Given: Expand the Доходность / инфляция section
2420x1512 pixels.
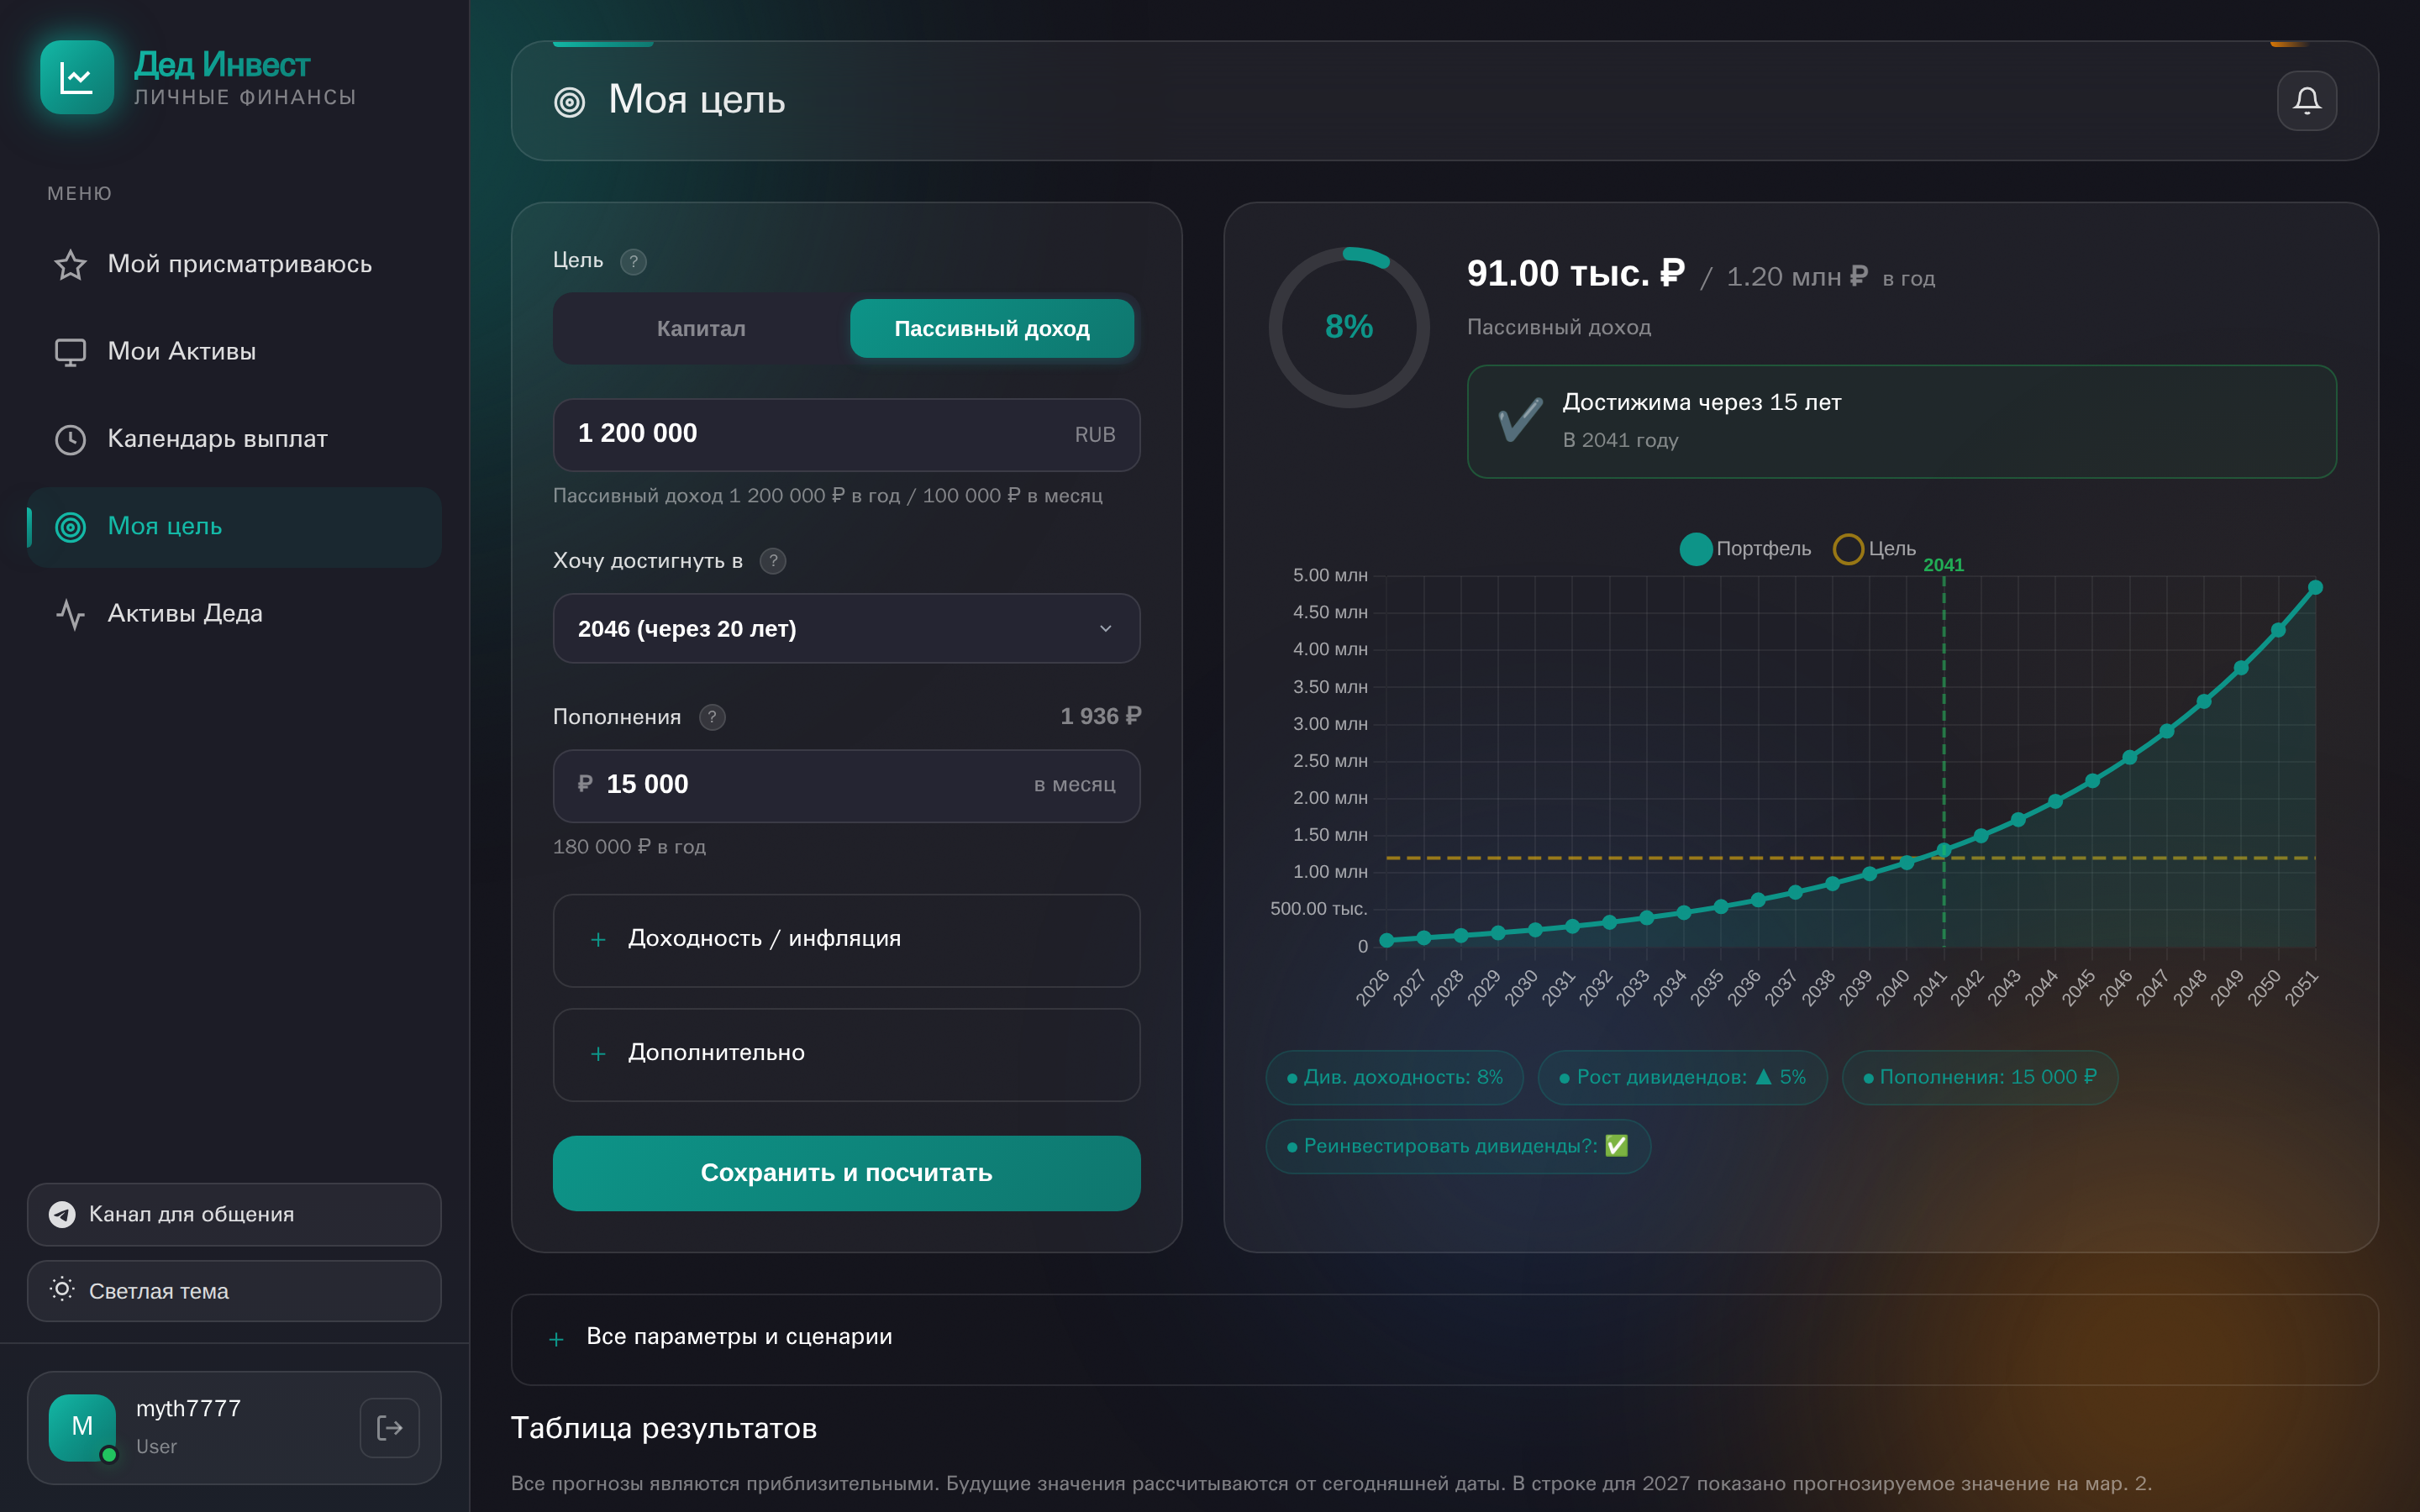Looking at the screenshot, I should [846, 939].
